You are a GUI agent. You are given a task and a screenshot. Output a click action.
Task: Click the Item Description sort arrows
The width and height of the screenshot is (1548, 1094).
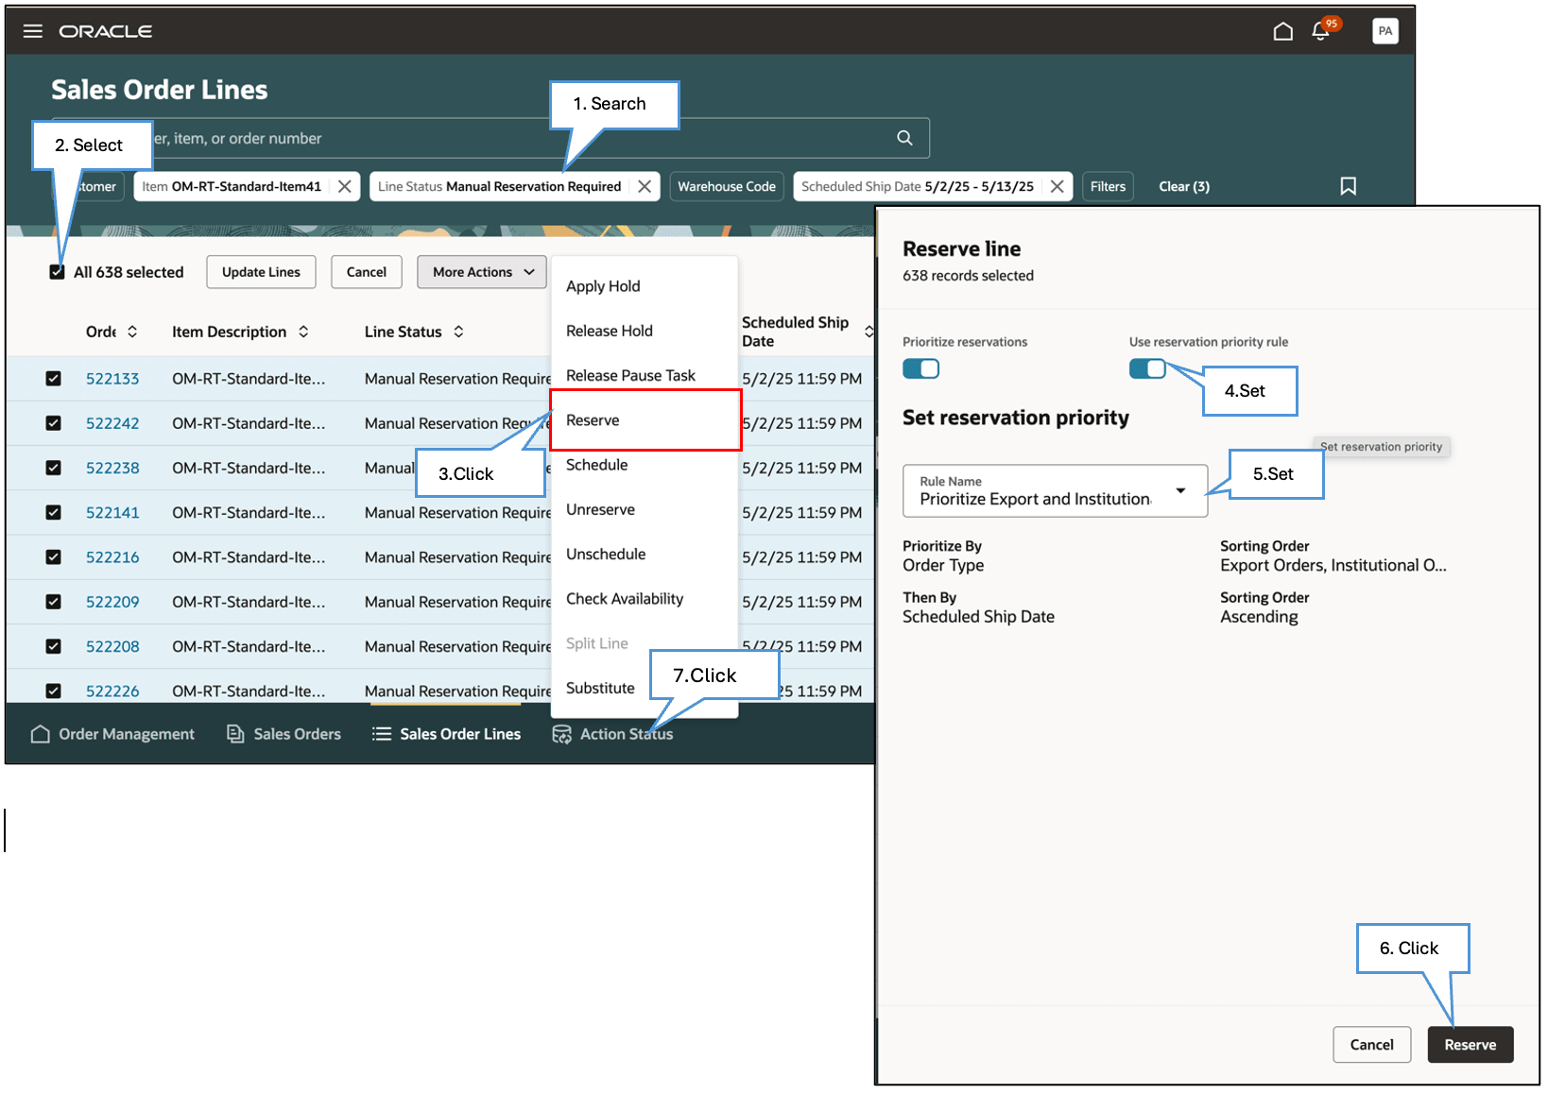pos(303,332)
